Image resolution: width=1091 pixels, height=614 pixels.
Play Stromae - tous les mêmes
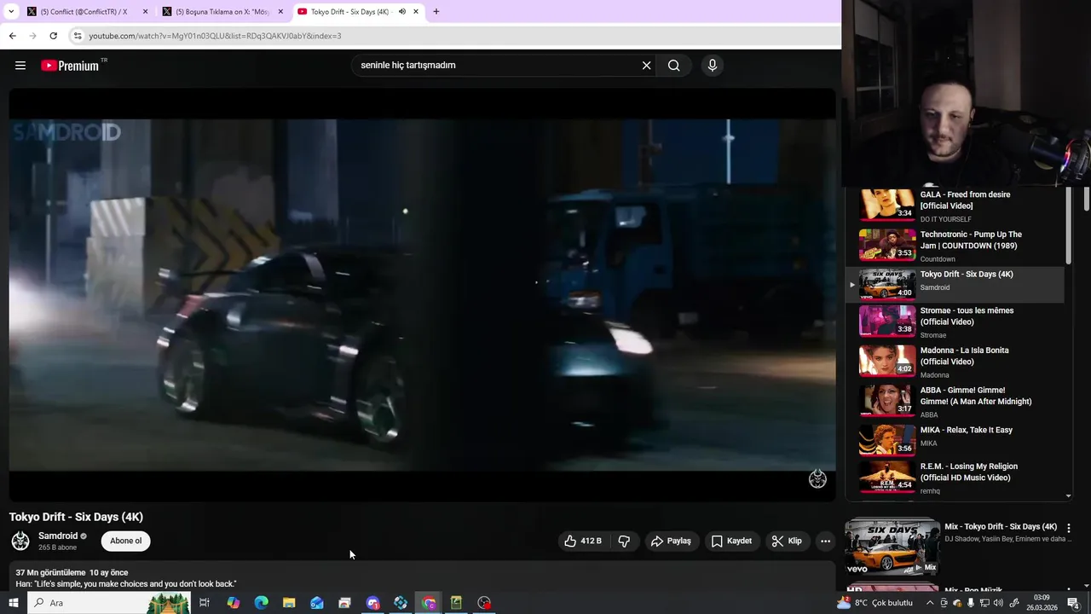[x=955, y=321]
